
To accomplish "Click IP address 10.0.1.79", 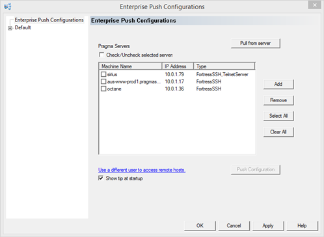I will click(174, 74).
